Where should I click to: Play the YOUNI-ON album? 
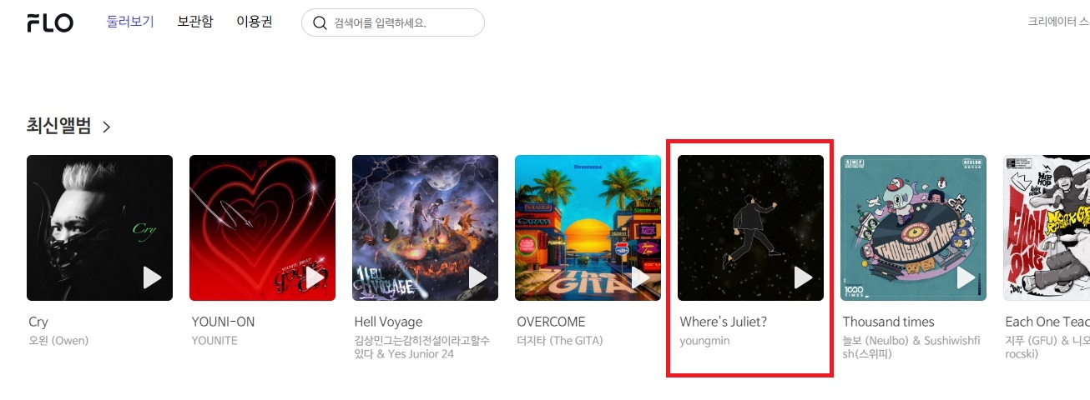pos(315,277)
